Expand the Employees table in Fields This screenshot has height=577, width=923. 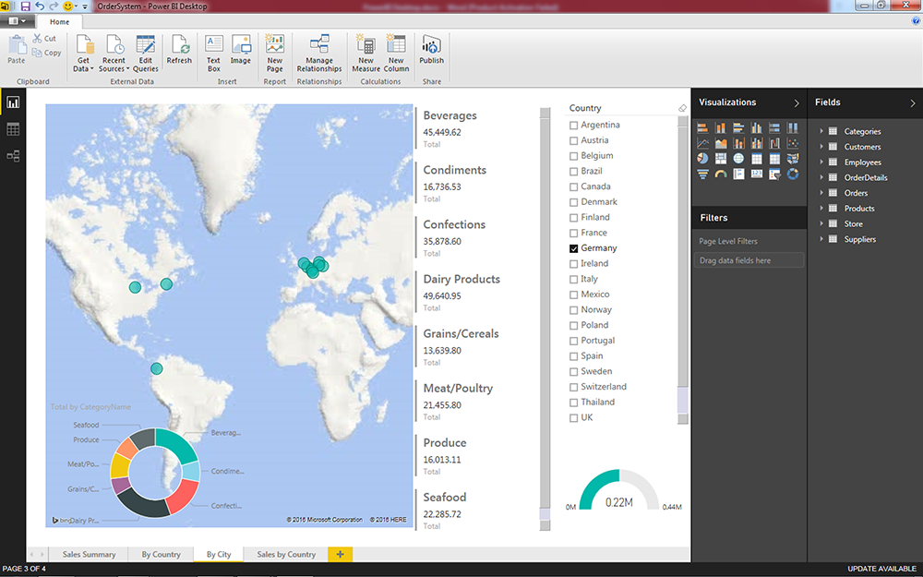click(x=821, y=162)
